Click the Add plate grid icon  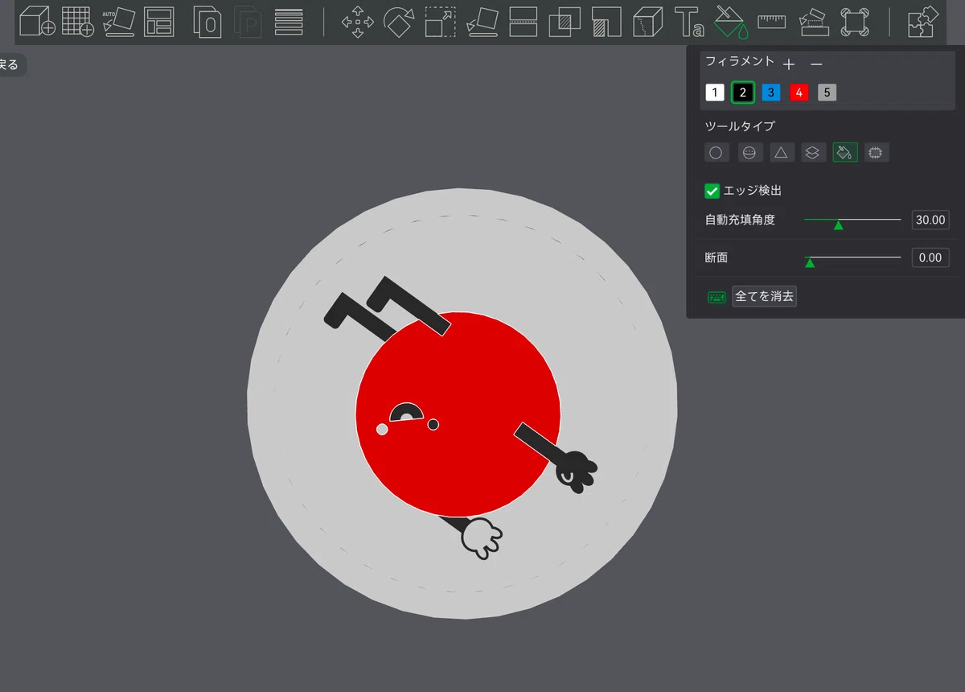[x=78, y=22]
